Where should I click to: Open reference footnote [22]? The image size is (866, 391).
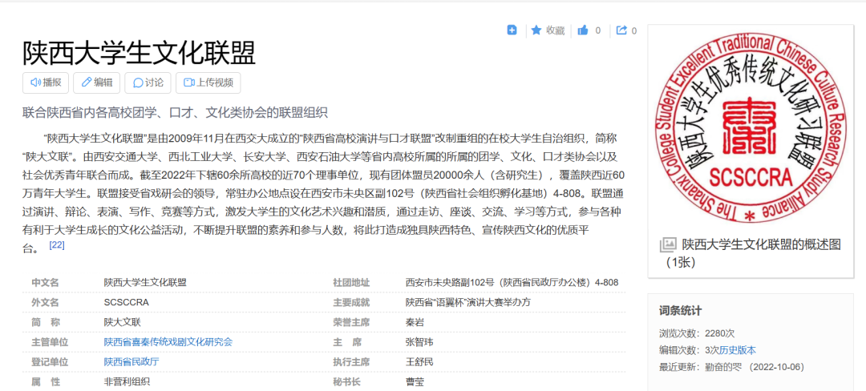57,245
